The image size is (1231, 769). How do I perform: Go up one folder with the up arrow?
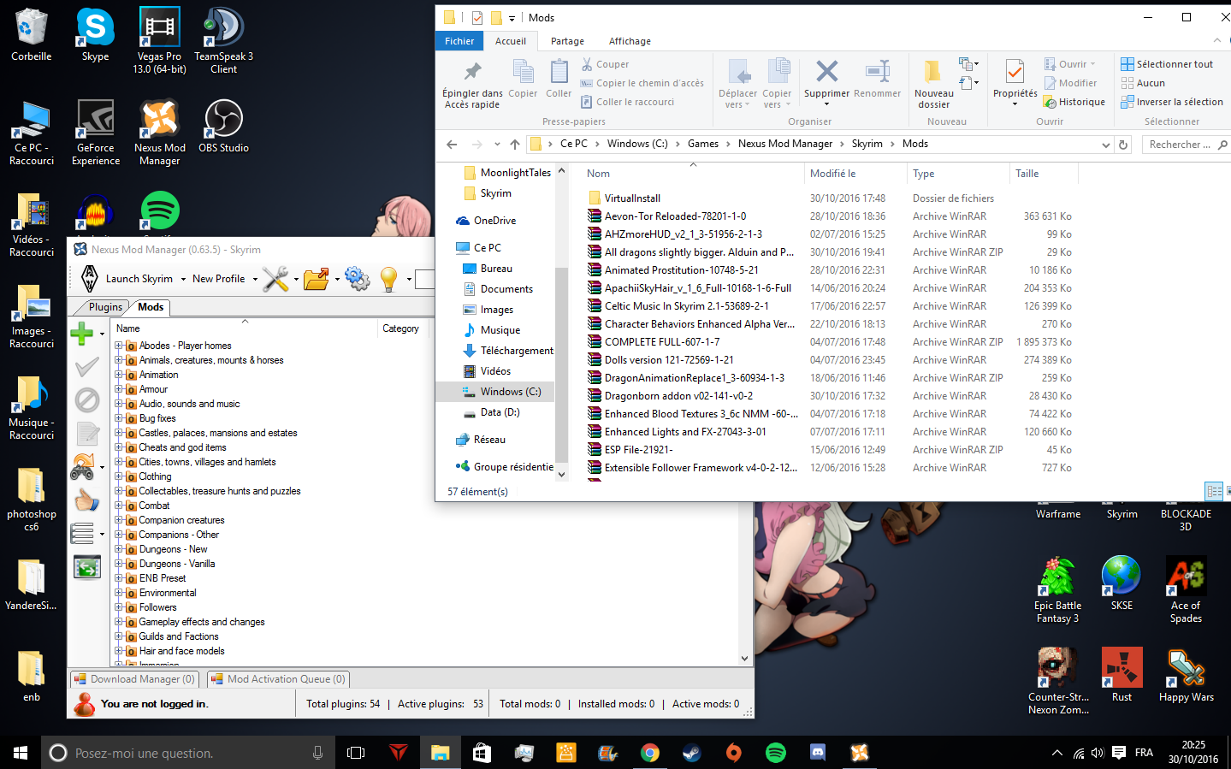[x=514, y=145]
